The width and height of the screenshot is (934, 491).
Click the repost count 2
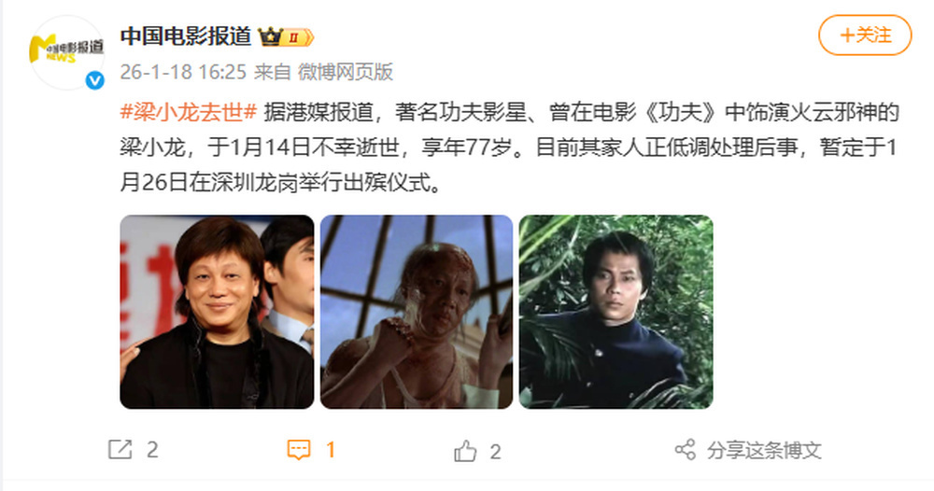click(152, 450)
